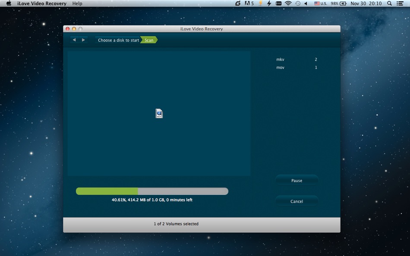Screen dimensions: 410x256
Task: Open the Help menu
Action: 77,3
